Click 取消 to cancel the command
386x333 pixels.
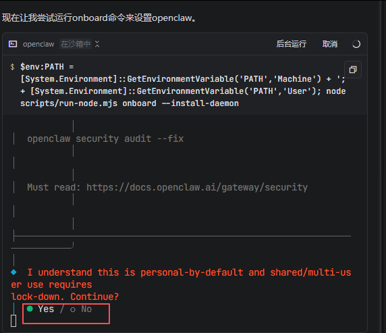[x=330, y=44]
